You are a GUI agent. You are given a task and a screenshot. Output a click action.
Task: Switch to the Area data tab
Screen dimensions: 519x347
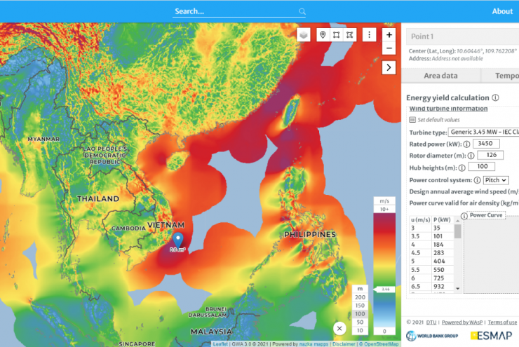(440, 76)
